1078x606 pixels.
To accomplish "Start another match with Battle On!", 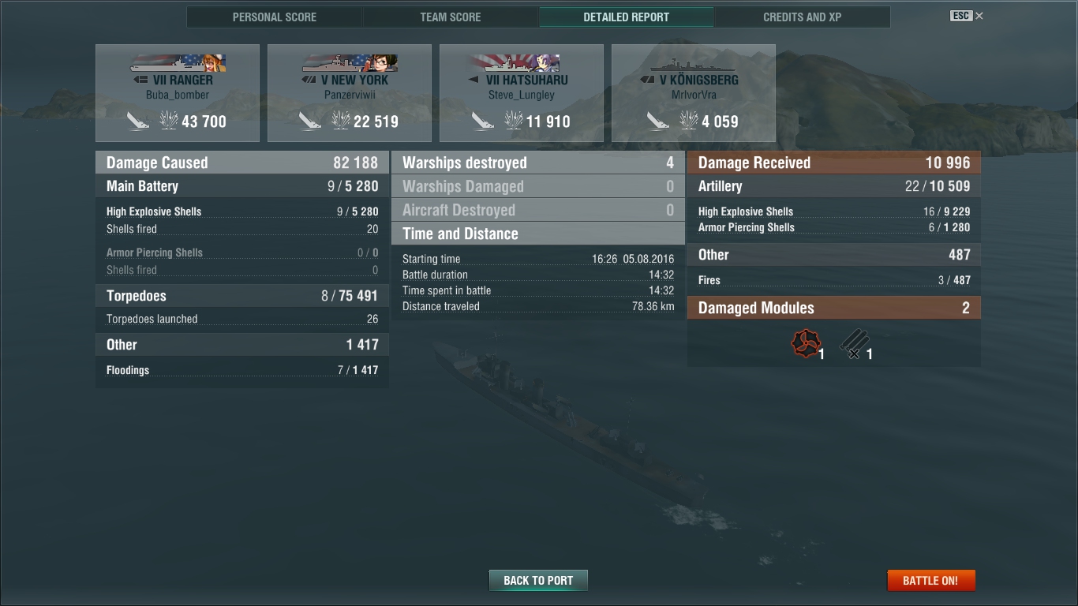I will click(931, 580).
